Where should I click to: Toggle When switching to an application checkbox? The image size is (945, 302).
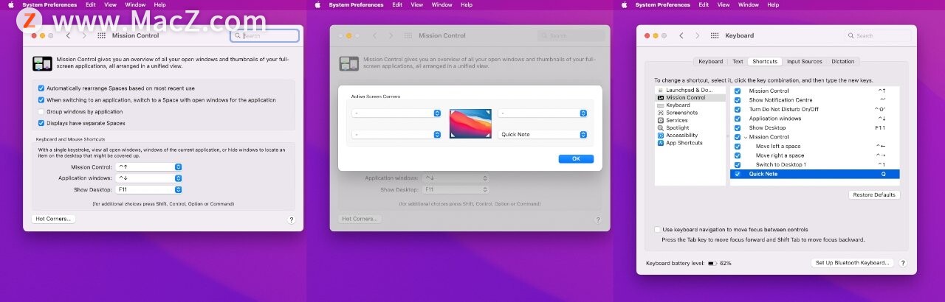coord(41,99)
